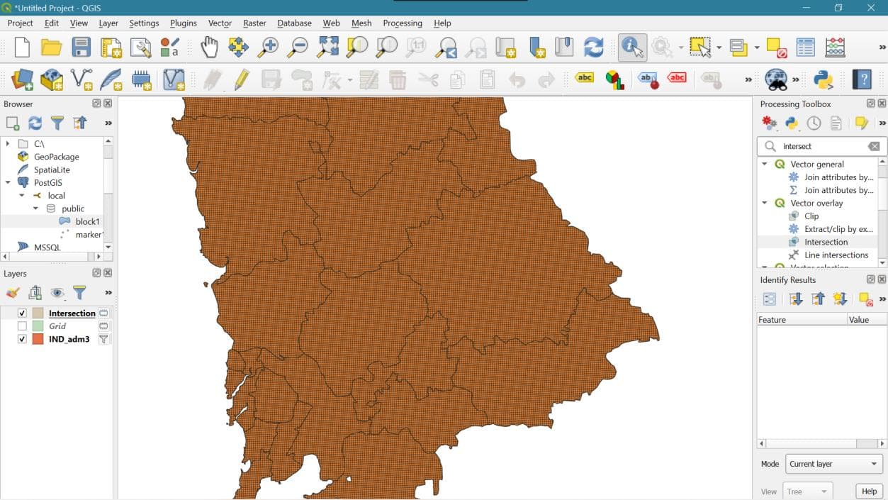Viewport: 888px width, 500px height.
Task: Run the Intersection algorithm from Vector overlay
Action: pos(826,242)
